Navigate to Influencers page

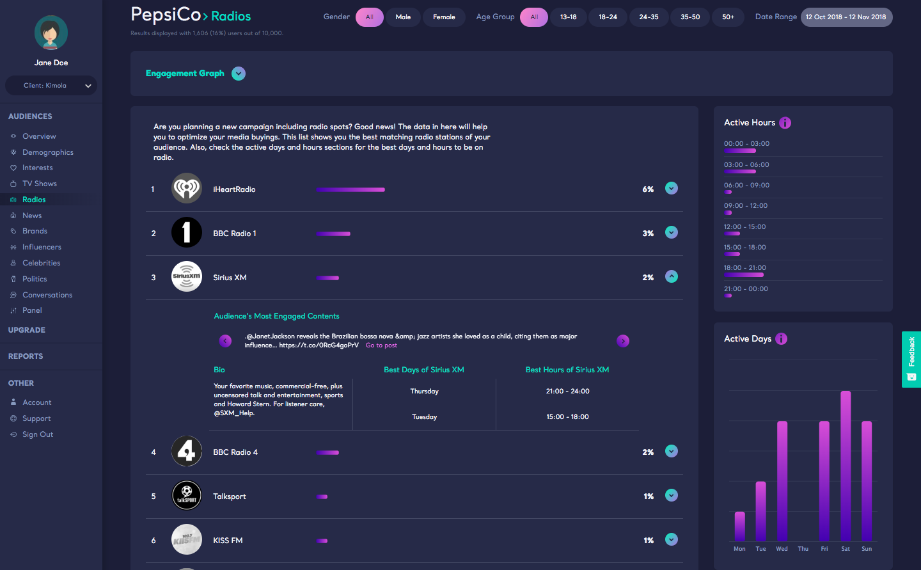pos(42,247)
